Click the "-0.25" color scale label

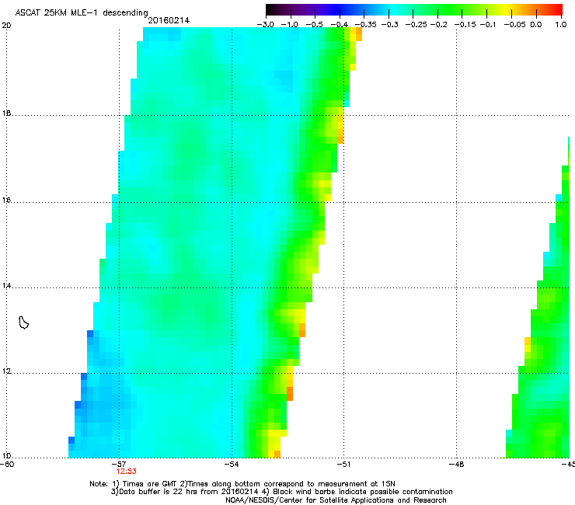[416, 25]
